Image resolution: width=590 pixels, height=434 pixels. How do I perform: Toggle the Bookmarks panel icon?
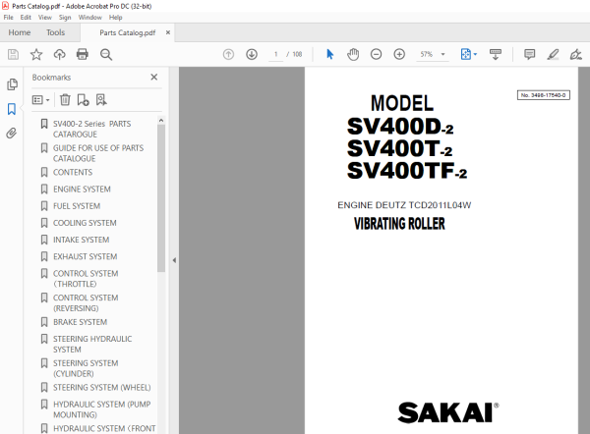[12, 109]
